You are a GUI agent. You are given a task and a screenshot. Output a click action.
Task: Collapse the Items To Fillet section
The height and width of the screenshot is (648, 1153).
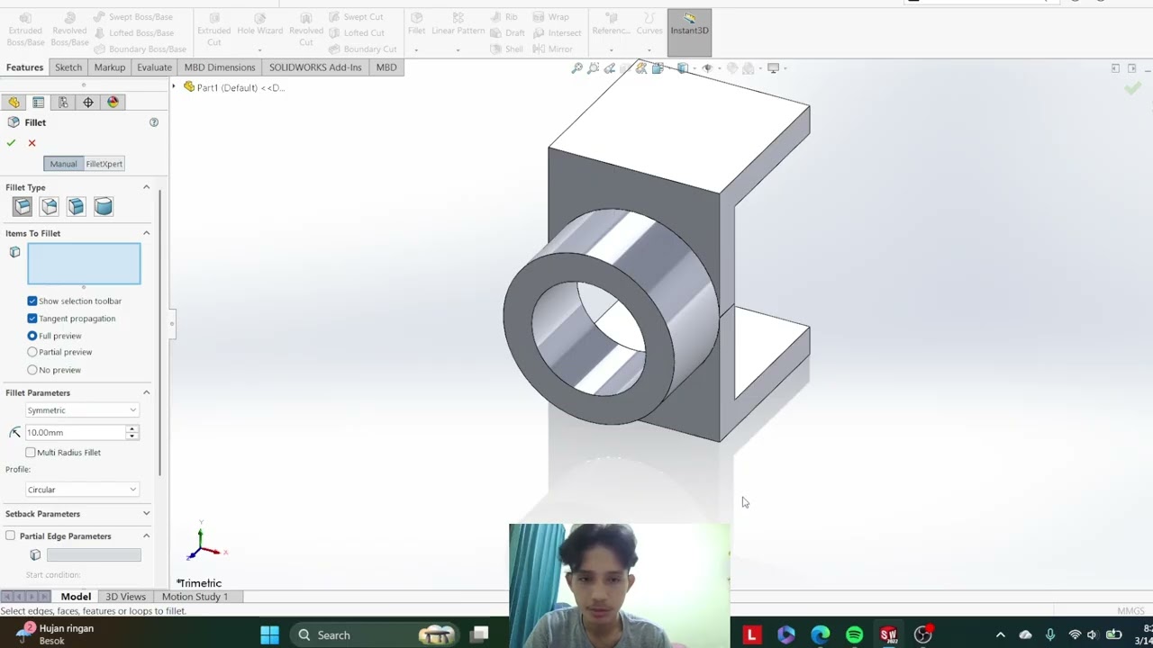click(146, 233)
